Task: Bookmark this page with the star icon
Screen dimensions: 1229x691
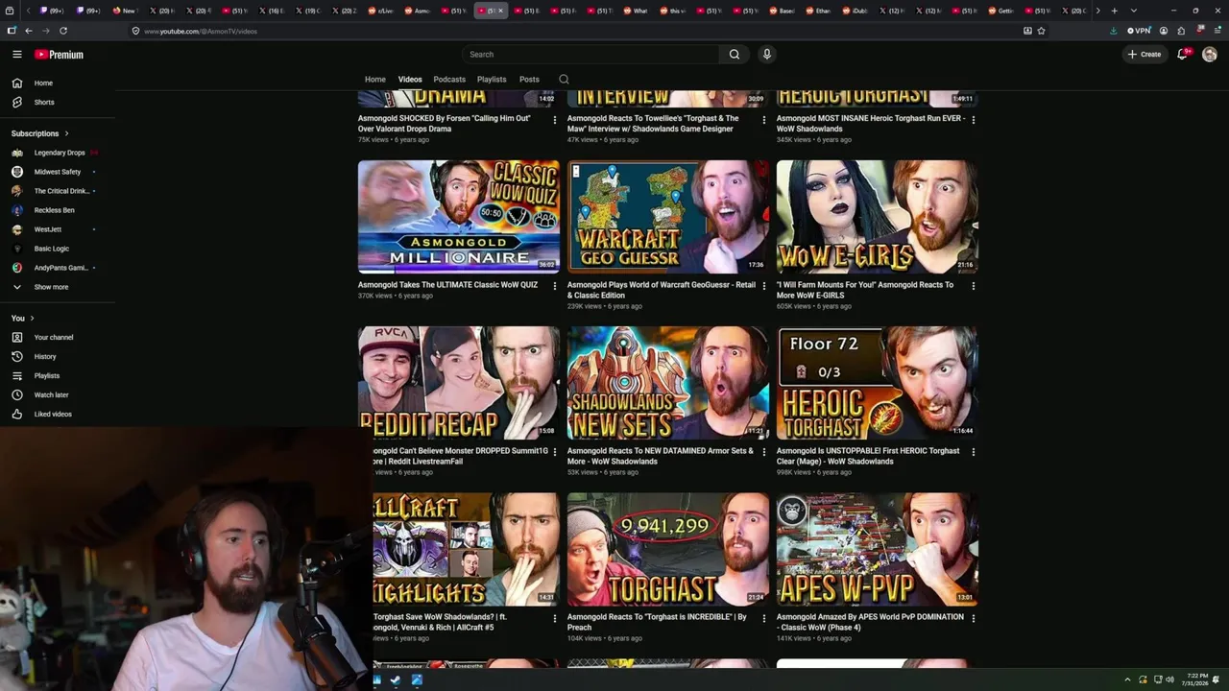Action: pyautogui.click(x=1041, y=31)
